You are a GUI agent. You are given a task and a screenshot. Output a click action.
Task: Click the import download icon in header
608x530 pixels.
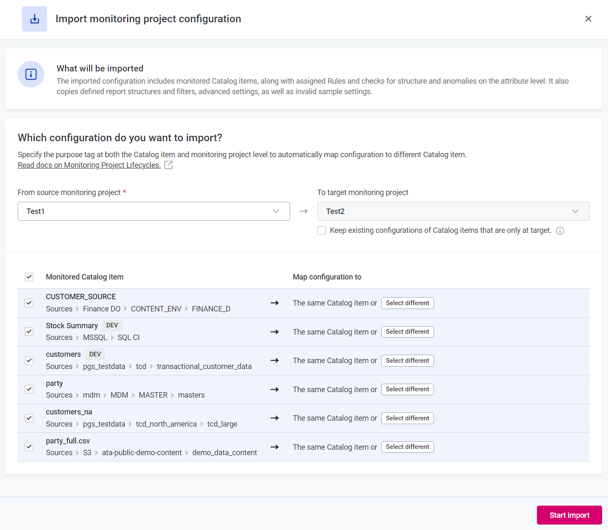pos(34,19)
